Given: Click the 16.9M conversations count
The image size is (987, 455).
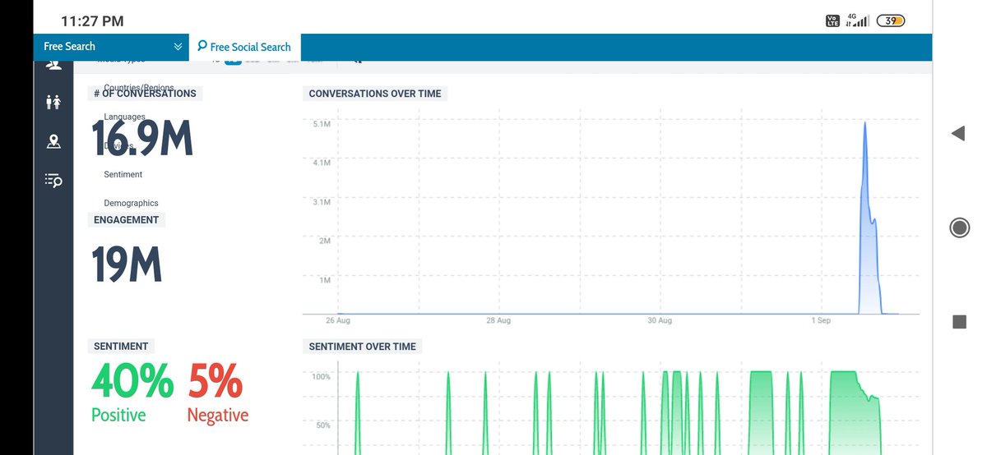Looking at the screenshot, I should pos(141,137).
